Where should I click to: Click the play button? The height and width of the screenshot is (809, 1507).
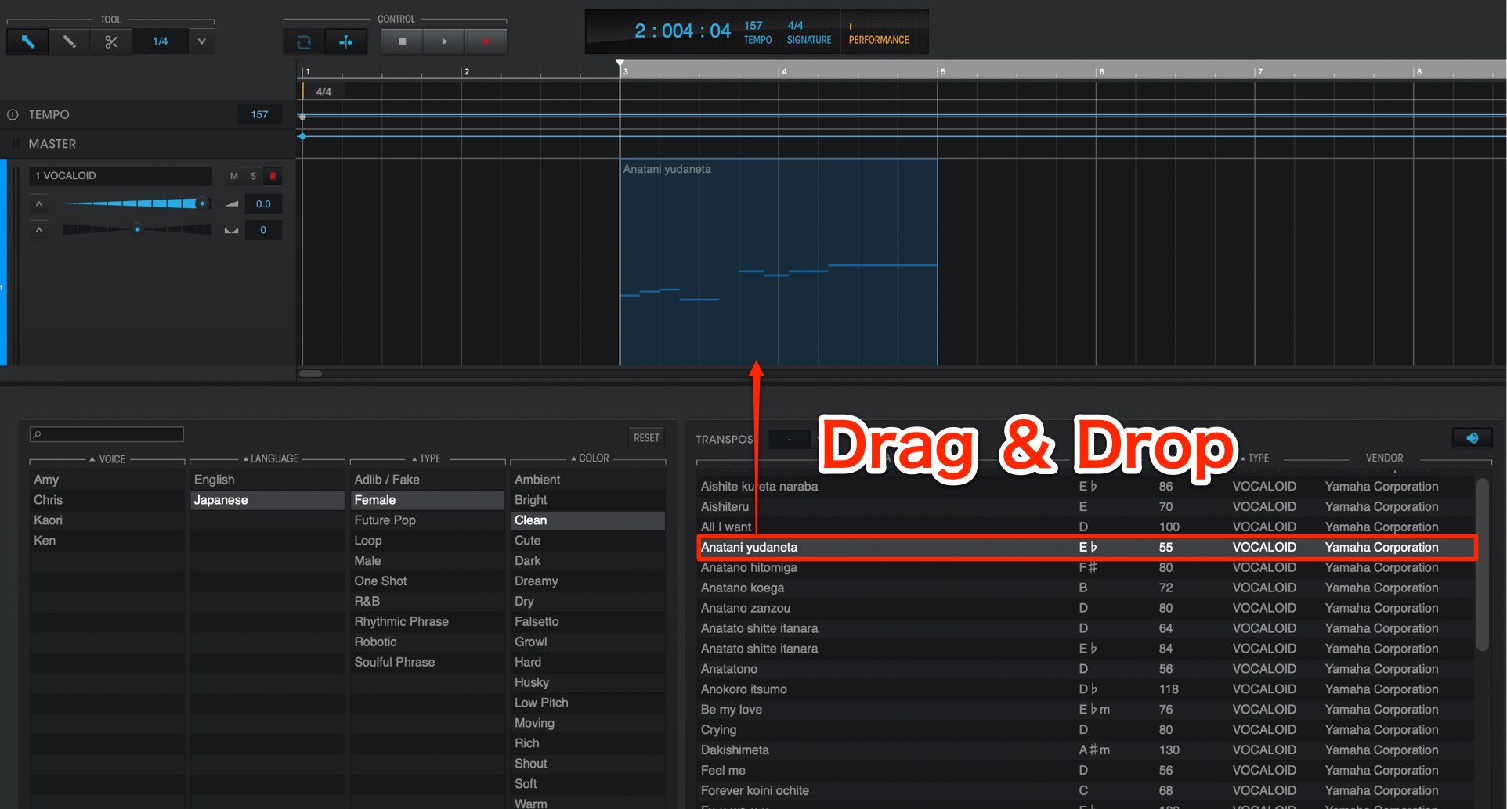pyautogui.click(x=444, y=41)
